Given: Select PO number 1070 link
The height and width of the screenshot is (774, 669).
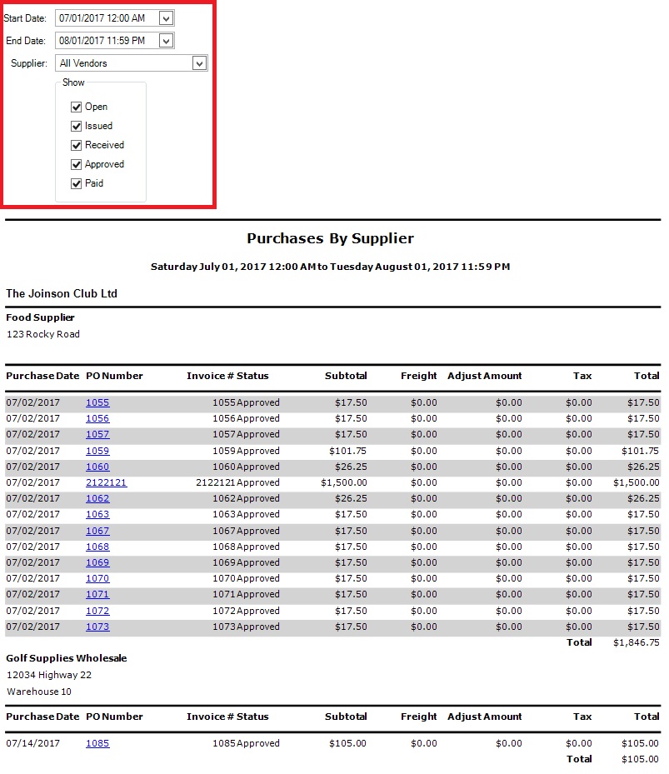Looking at the screenshot, I should [x=97, y=578].
